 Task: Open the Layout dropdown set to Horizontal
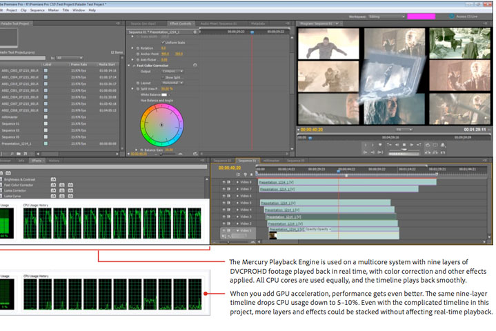click(x=172, y=83)
